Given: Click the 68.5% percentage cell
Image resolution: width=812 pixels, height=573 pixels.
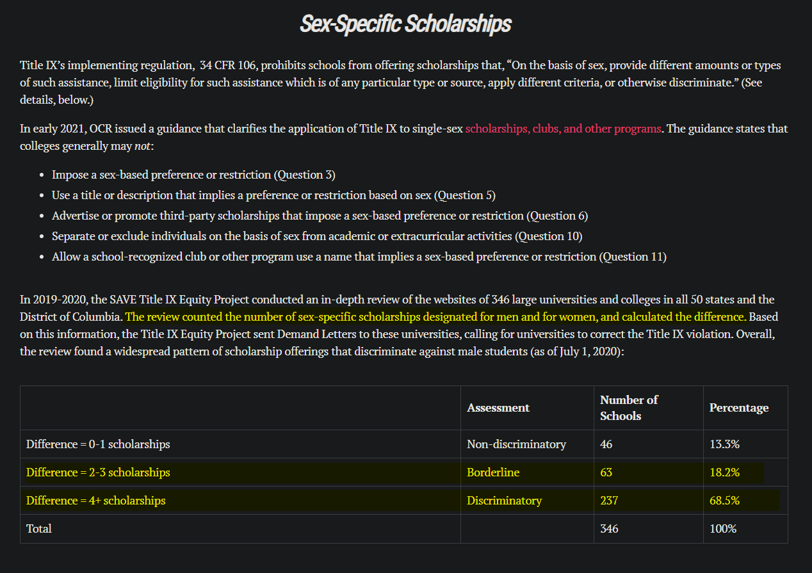Looking at the screenshot, I should (x=724, y=501).
